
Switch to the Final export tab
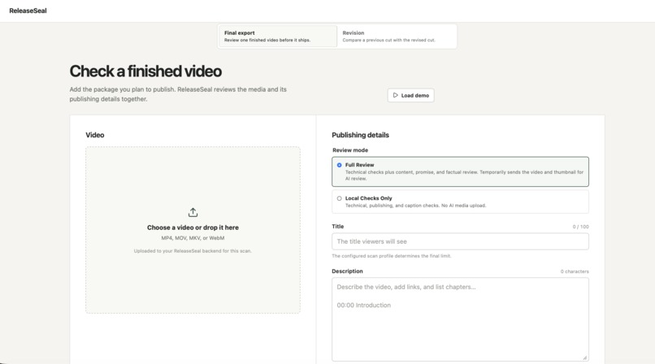point(277,36)
